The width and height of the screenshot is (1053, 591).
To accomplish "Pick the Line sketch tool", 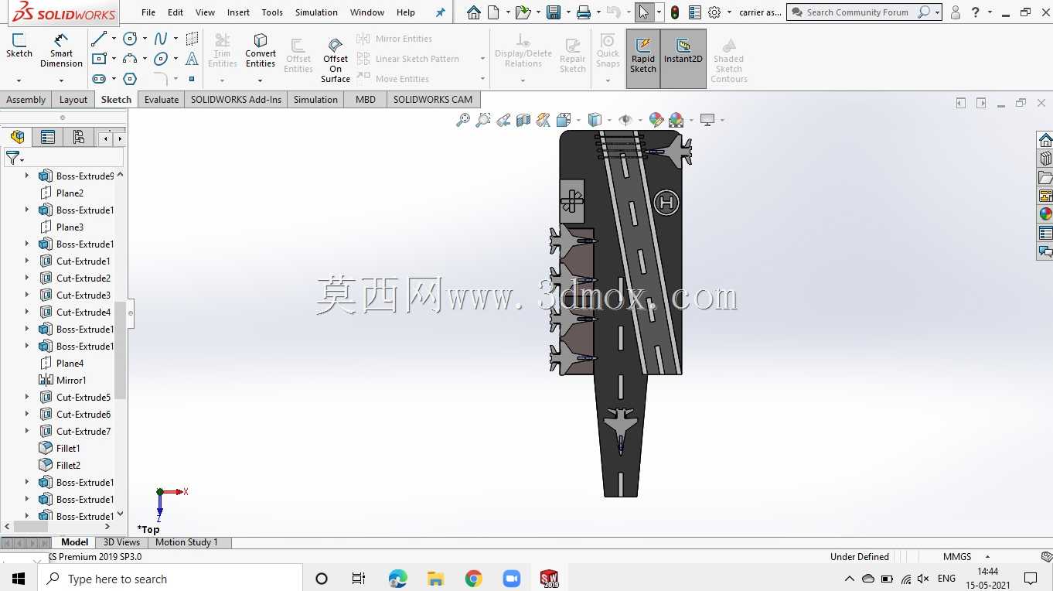I will point(99,39).
